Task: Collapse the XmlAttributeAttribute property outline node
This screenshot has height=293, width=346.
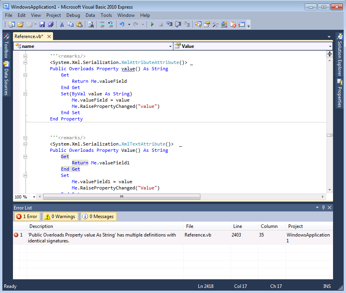Action: point(26,63)
